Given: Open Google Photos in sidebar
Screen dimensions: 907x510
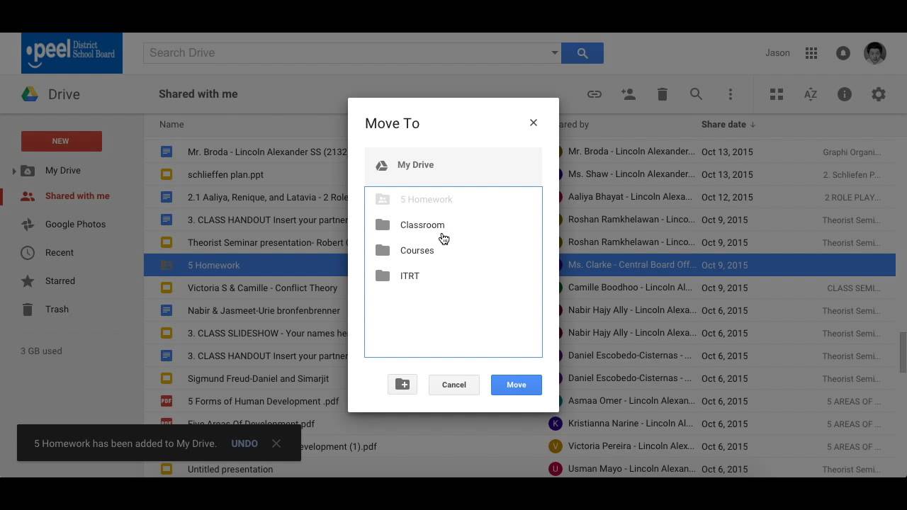Looking at the screenshot, I should pyautogui.click(x=75, y=225).
